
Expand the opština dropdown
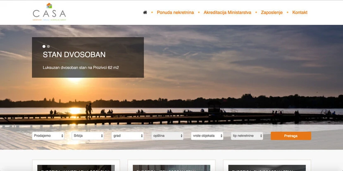click(x=167, y=136)
